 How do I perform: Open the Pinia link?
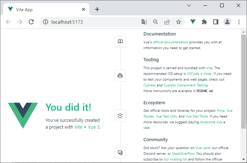point(221,111)
